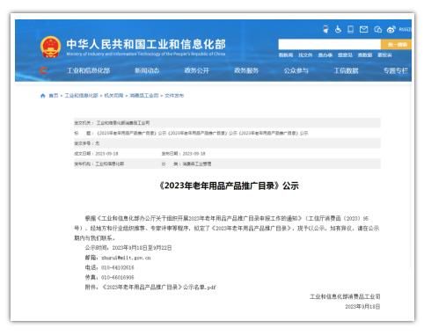
Task: Click the 发布日期 2023-09-18 value
Action: pos(194,154)
